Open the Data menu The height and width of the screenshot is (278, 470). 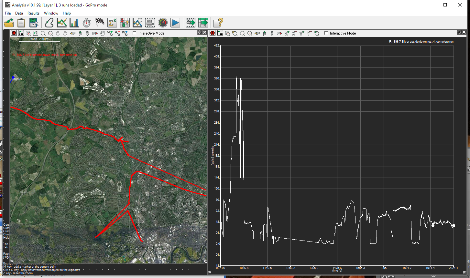(19, 13)
